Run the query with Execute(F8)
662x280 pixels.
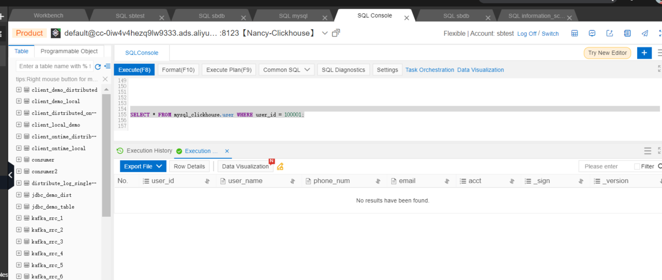pos(135,70)
